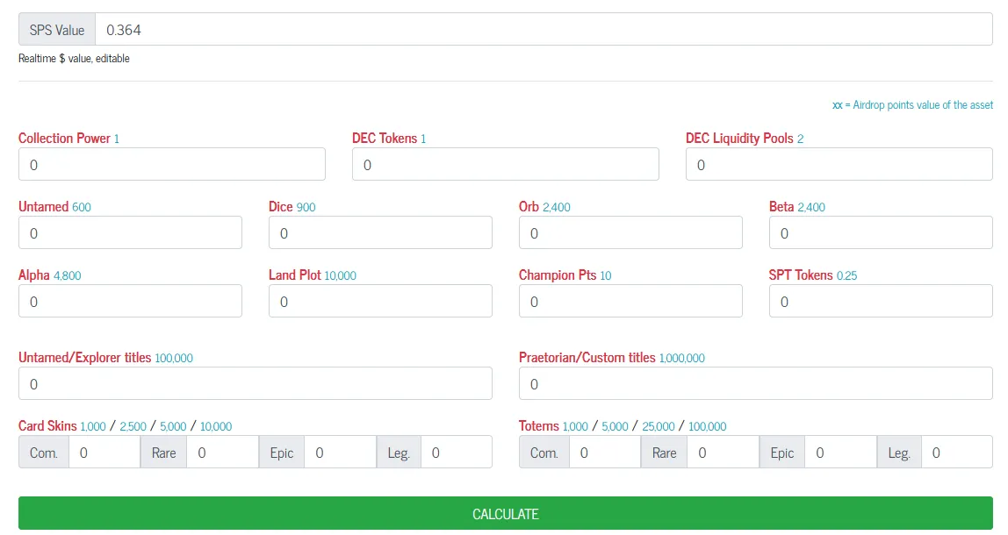Screen dimensions: 1008x535
Task: Click Card Skins Com. input
Action: tap(104, 453)
